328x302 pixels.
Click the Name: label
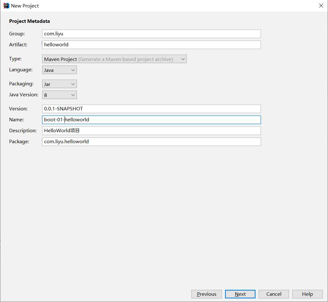16,120
